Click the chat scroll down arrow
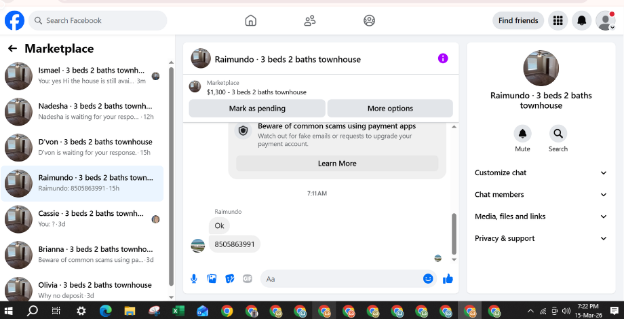Viewport: 624px width, 319px height. pyautogui.click(x=454, y=260)
